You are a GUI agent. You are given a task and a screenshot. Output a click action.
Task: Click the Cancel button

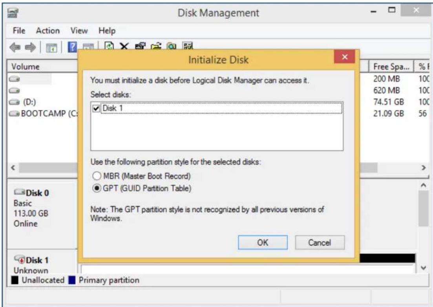pyautogui.click(x=320, y=242)
